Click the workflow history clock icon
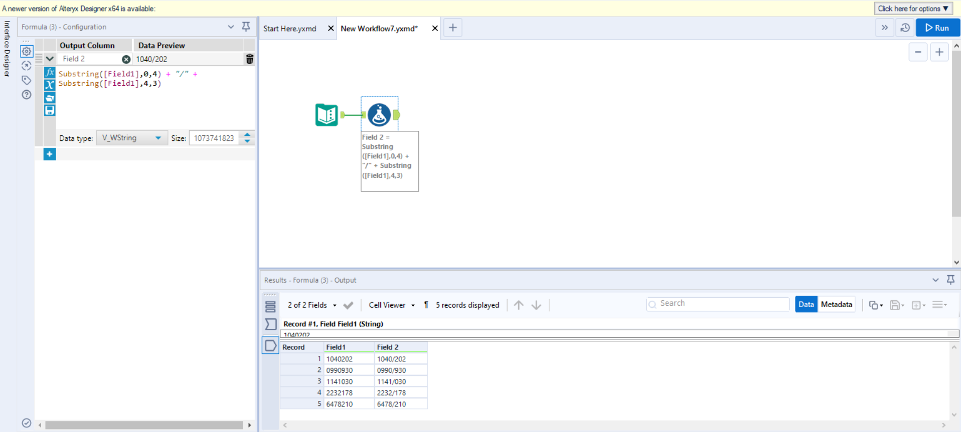The height and width of the screenshot is (432, 961). 905,28
